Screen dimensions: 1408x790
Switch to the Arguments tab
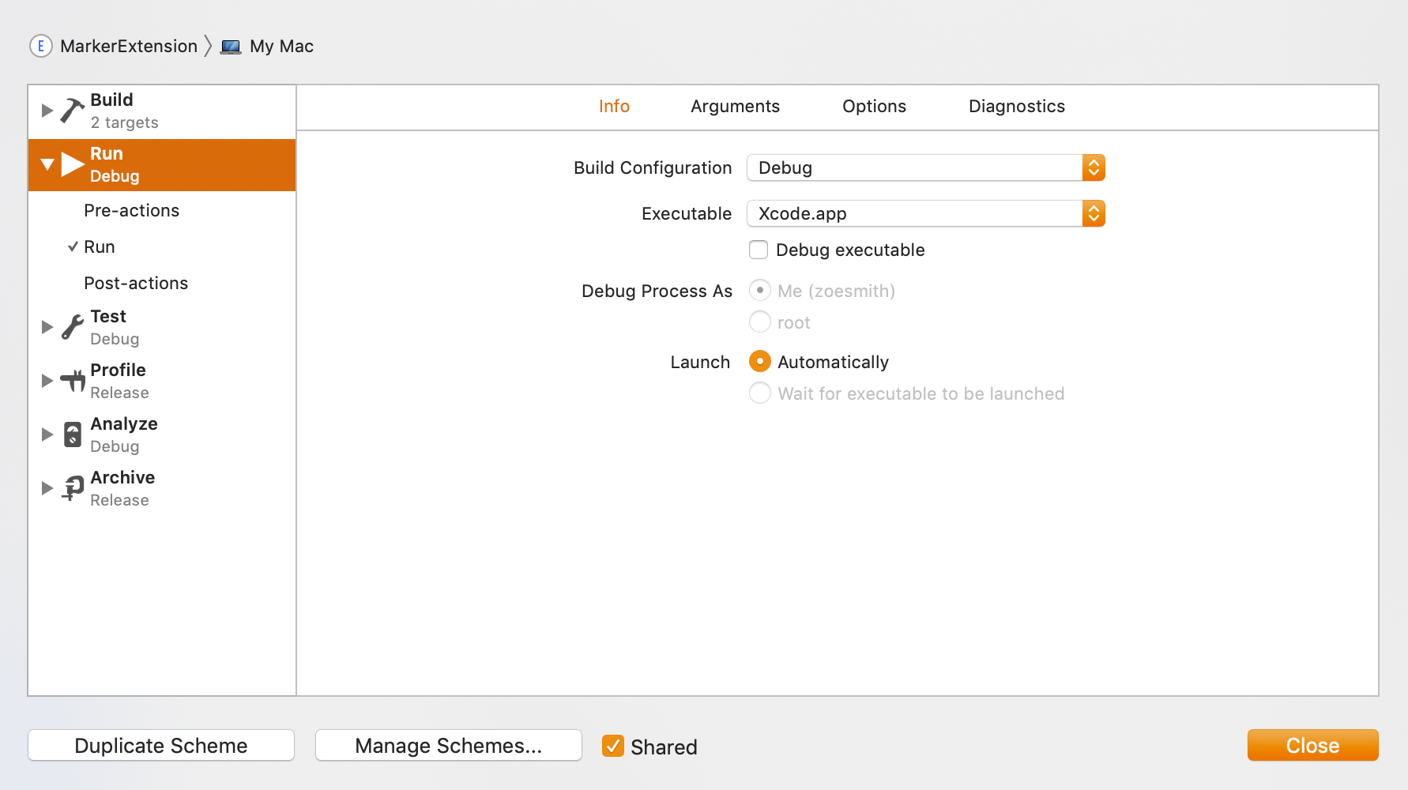(735, 106)
